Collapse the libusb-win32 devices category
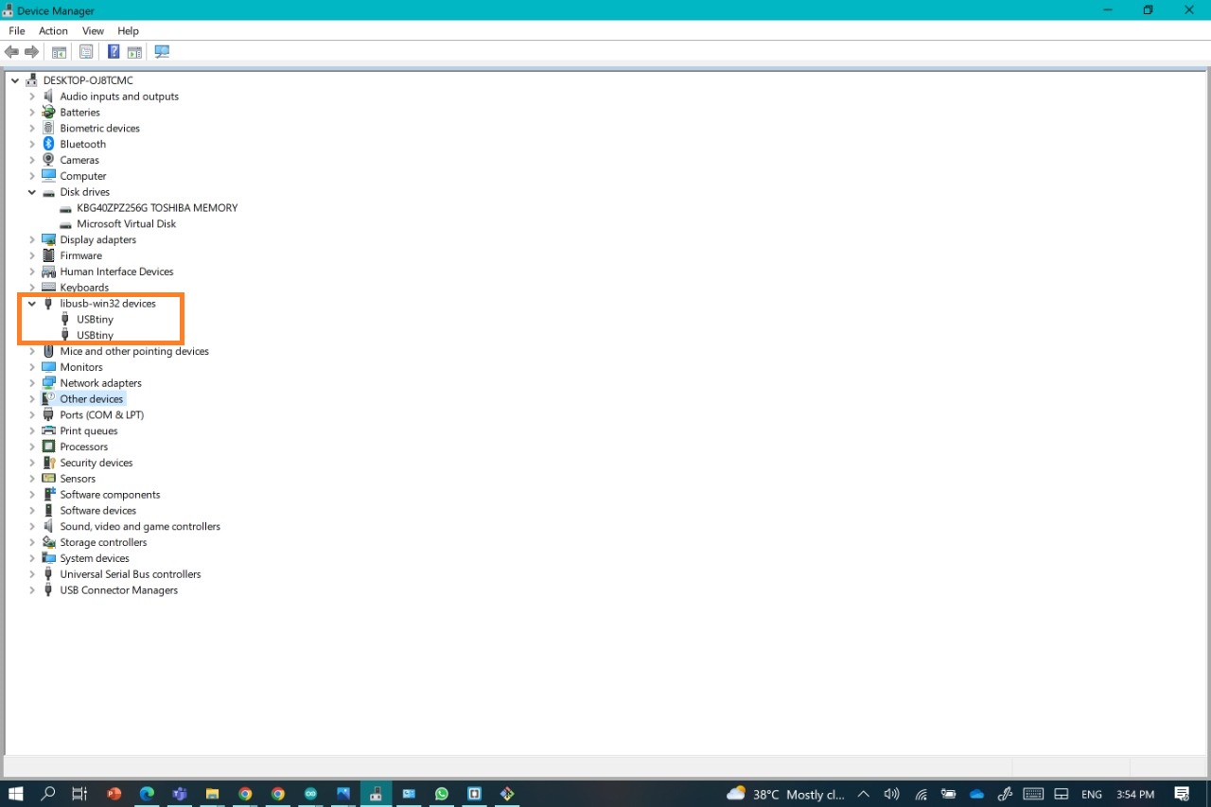The width and height of the screenshot is (1211, 807). click(x=32, y=304)
